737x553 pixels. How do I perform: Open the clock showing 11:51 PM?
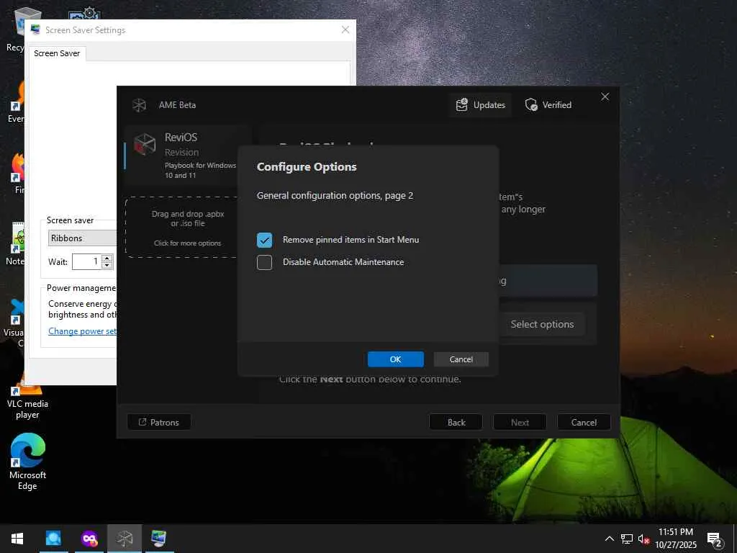click(675, 539)
